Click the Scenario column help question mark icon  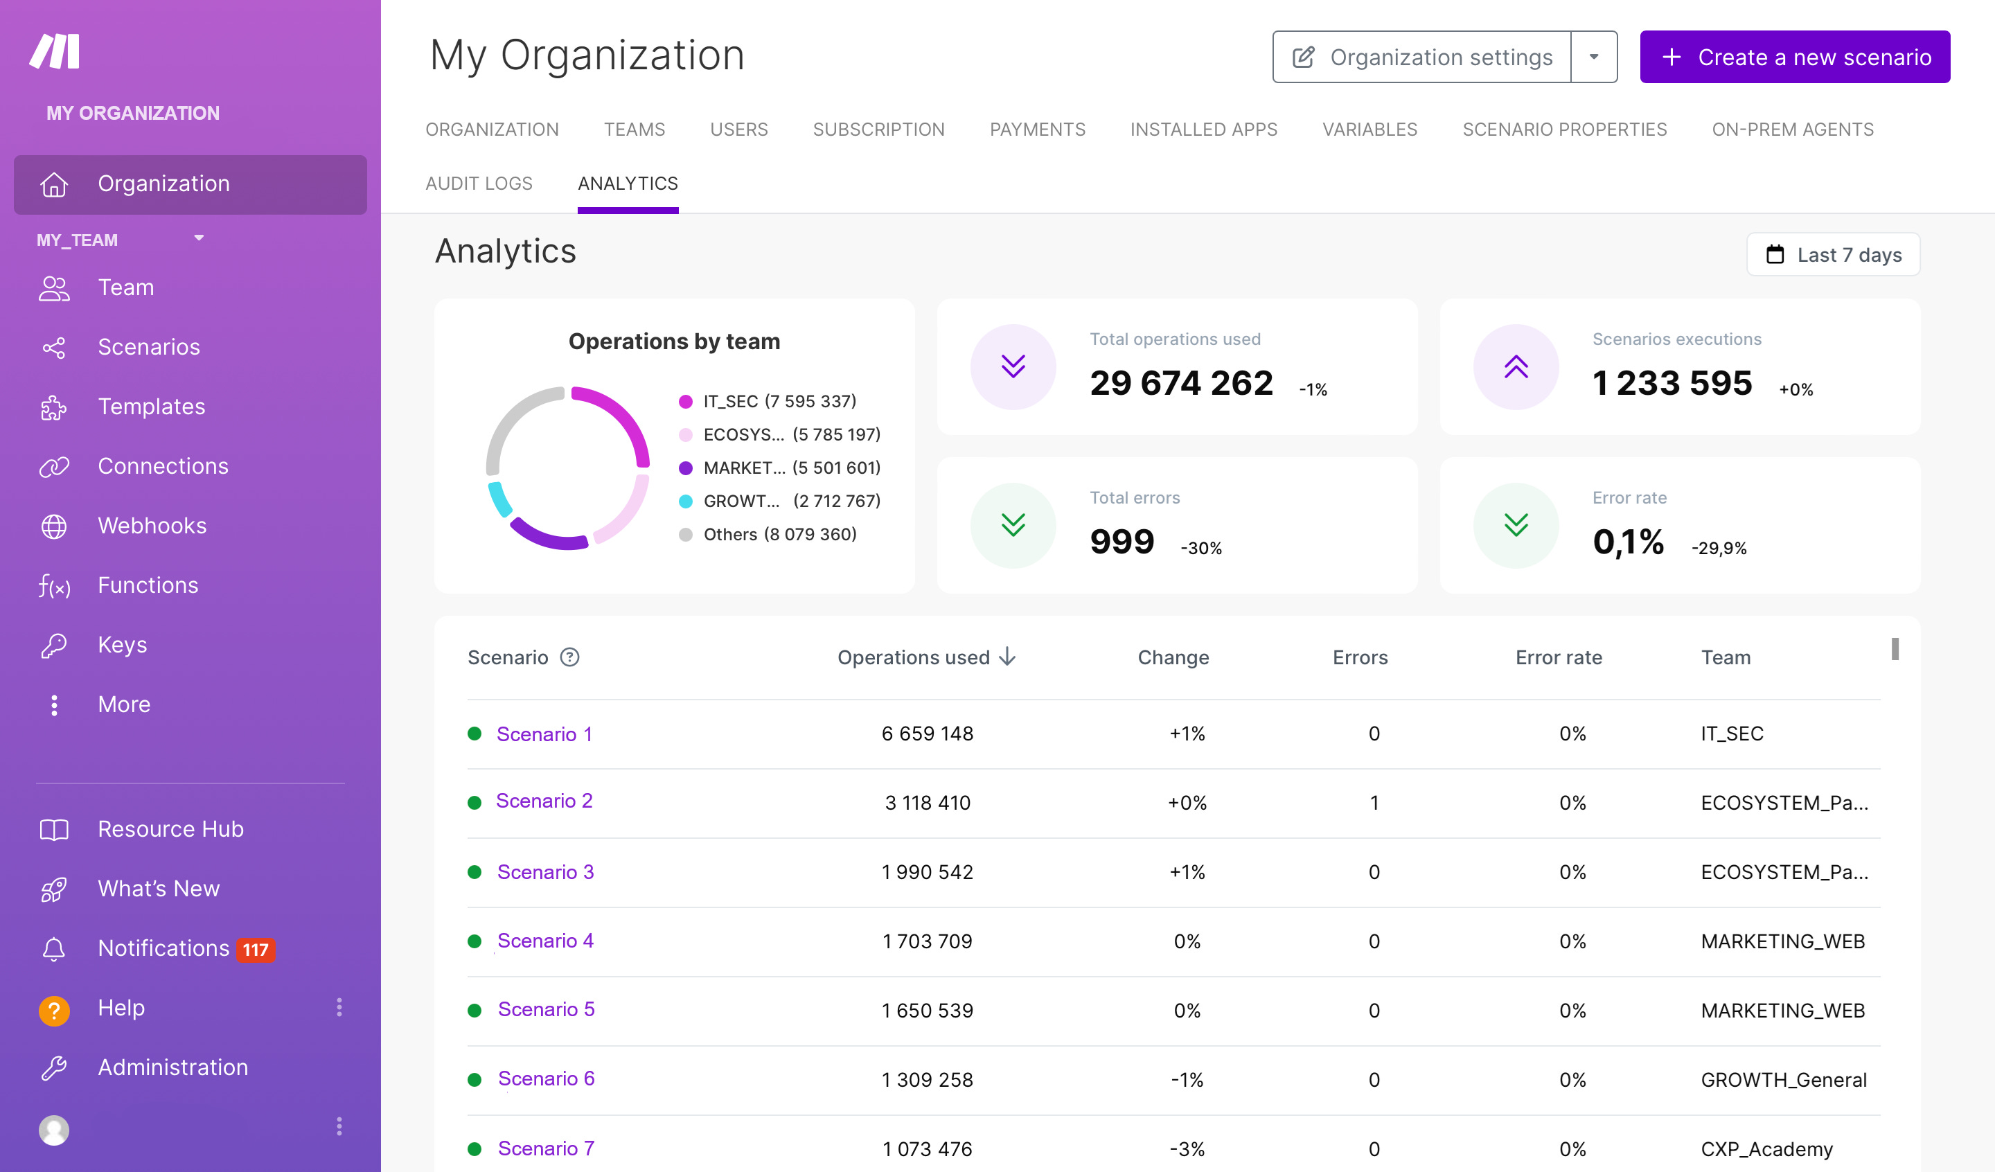pos(569,657)
